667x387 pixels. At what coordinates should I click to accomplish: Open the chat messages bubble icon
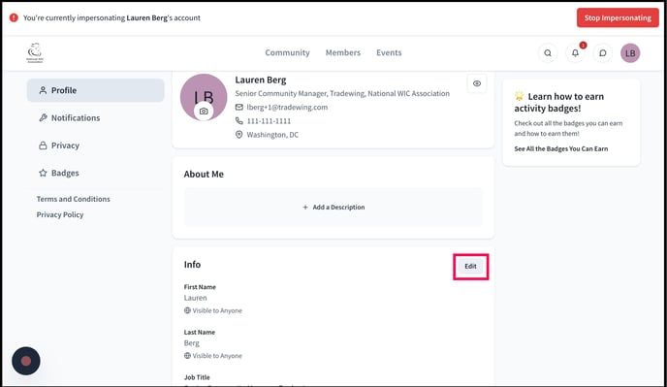602,53
